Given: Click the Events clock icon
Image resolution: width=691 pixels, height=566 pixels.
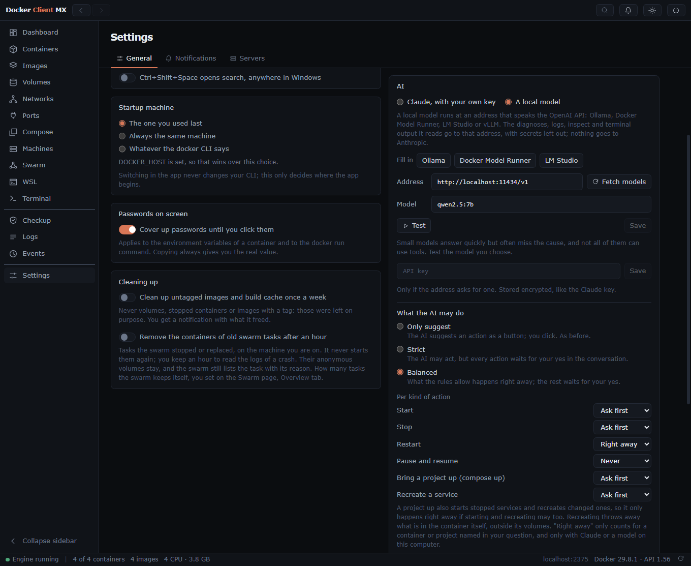Looking at the screenshot, I should 13,254.
